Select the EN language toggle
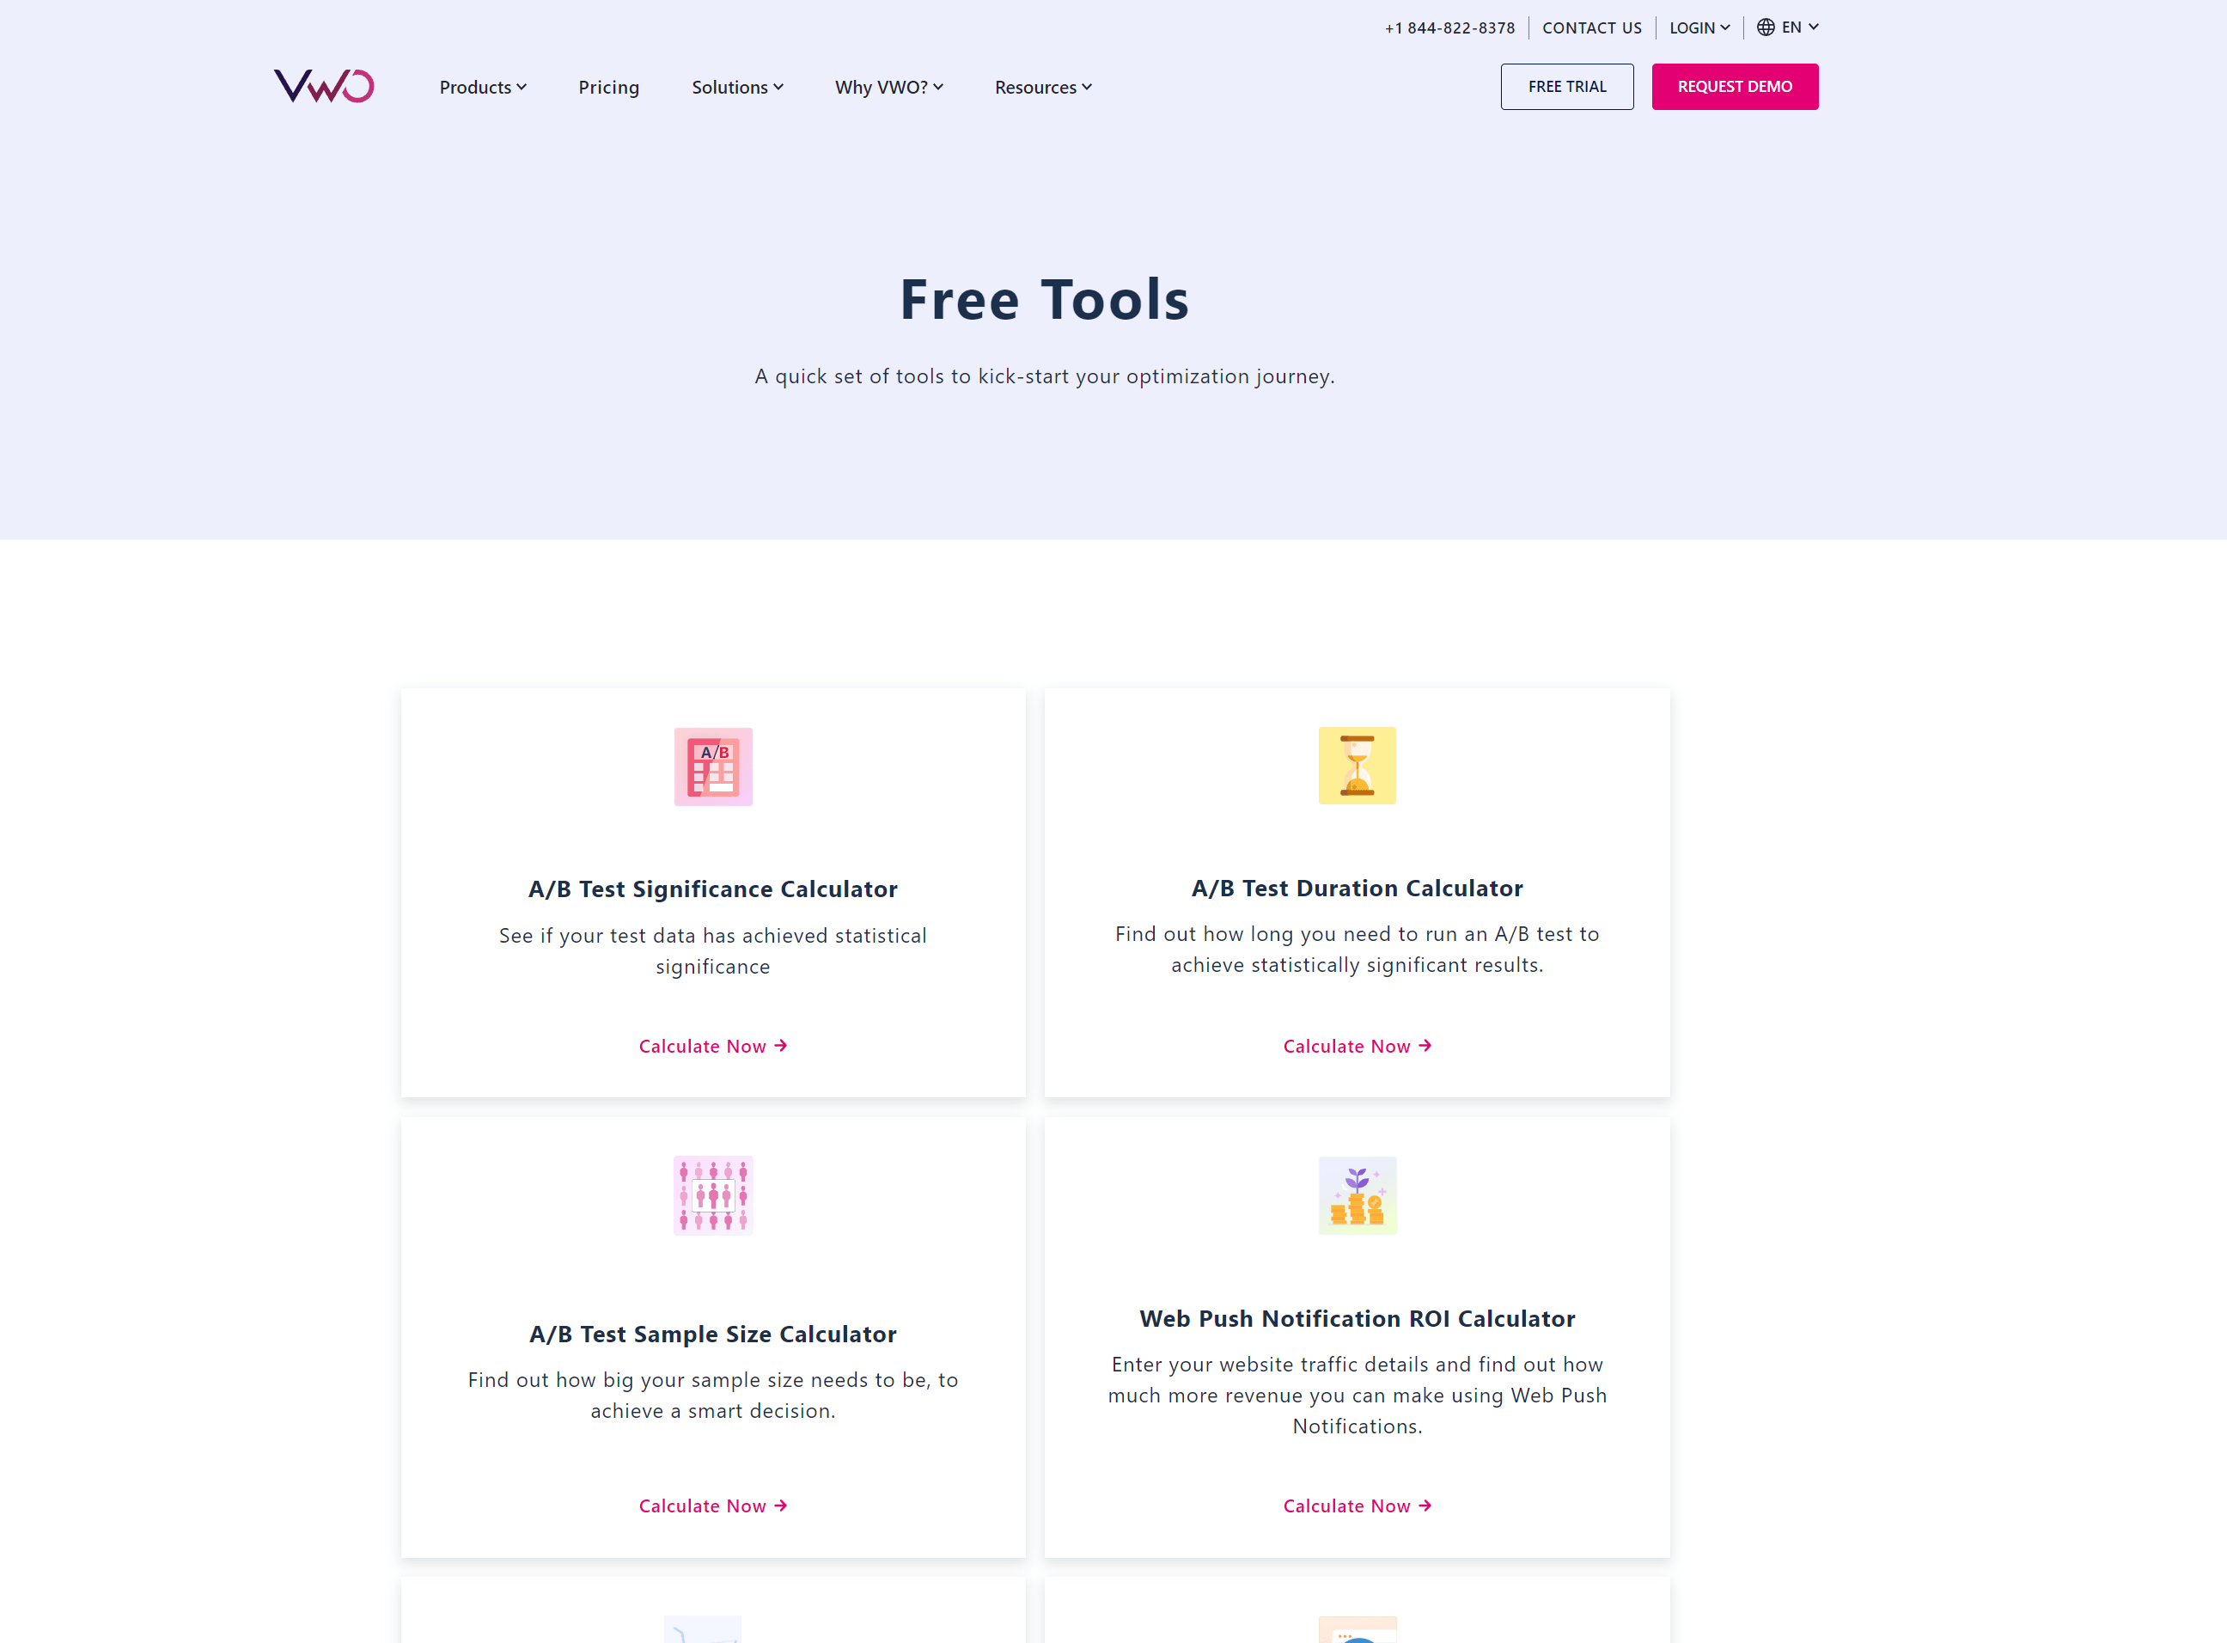Screen dimensions: 2227x1643 (1788, 27)
